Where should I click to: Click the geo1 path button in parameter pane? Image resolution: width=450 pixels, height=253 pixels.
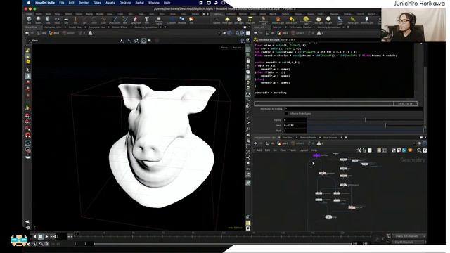(x=283, y=33)
